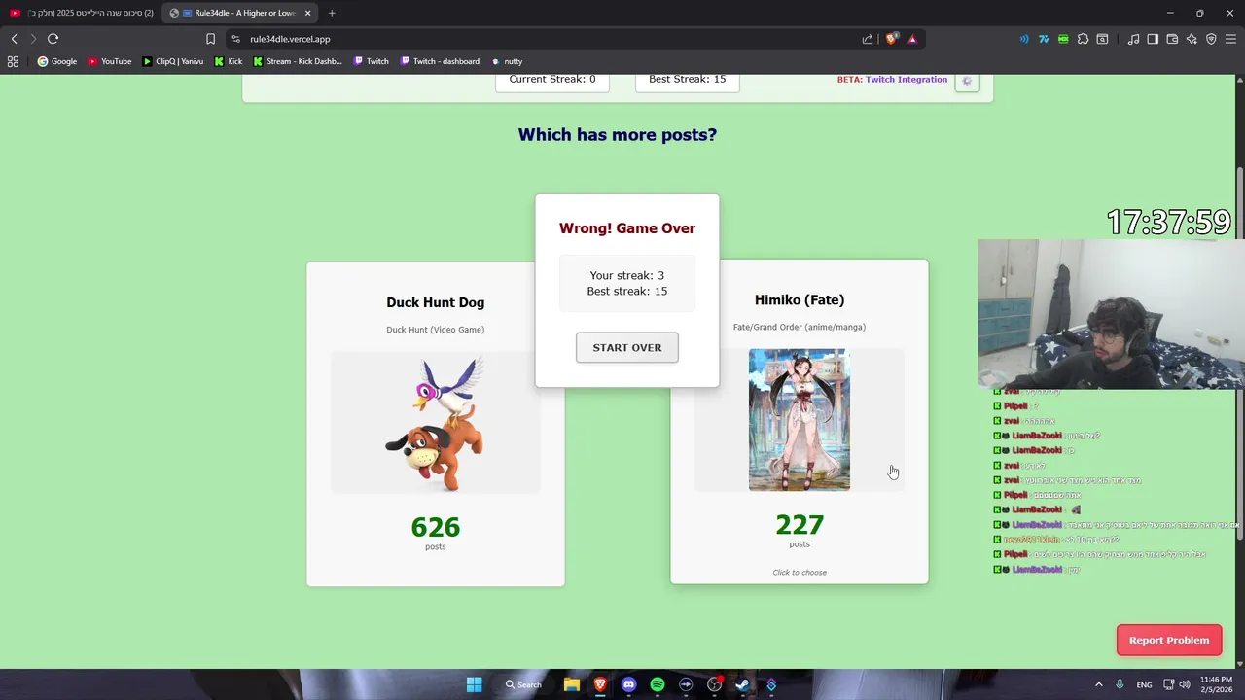The image size is (1245, 700).
Task: Open the taskbar Search box
Action: 523,684
